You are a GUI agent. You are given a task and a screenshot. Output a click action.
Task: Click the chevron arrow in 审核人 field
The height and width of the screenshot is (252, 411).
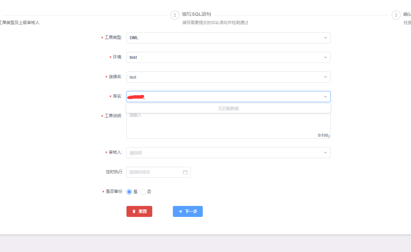(325, 153)
